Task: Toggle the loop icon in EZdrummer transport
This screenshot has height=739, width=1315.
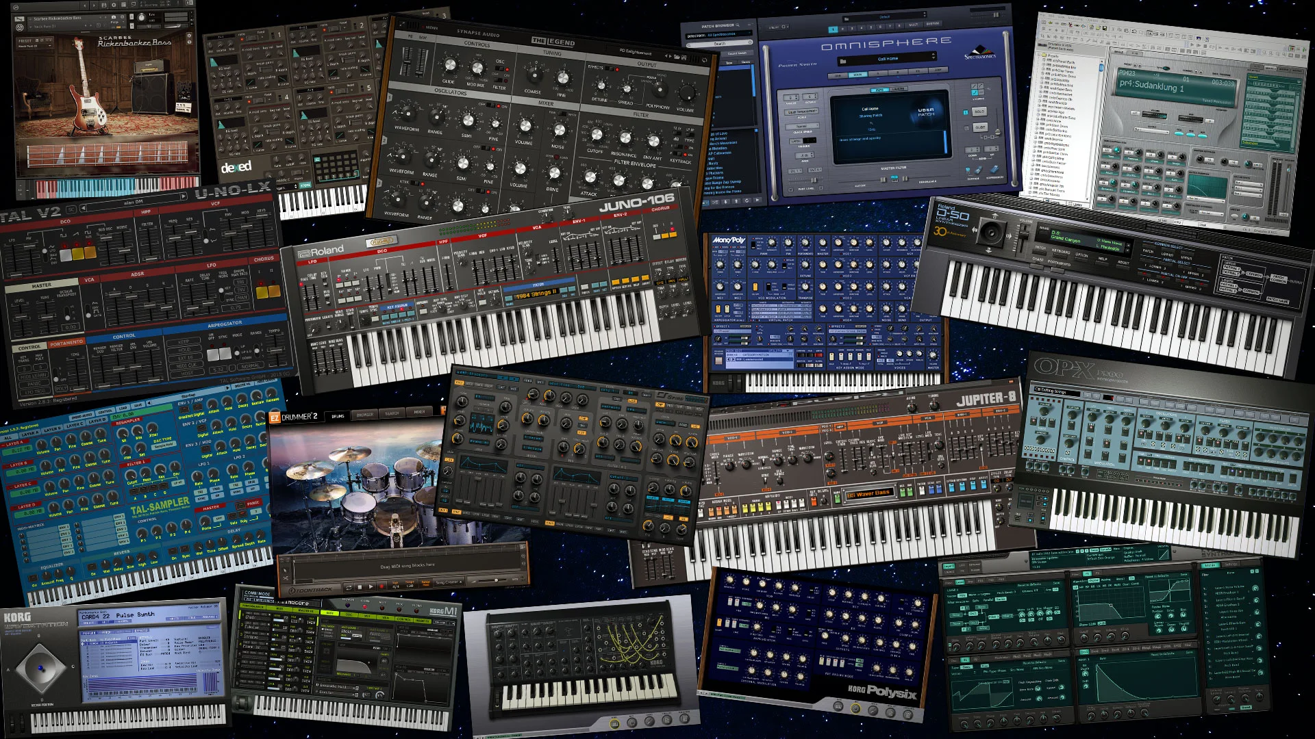Action: click(349, 588)
